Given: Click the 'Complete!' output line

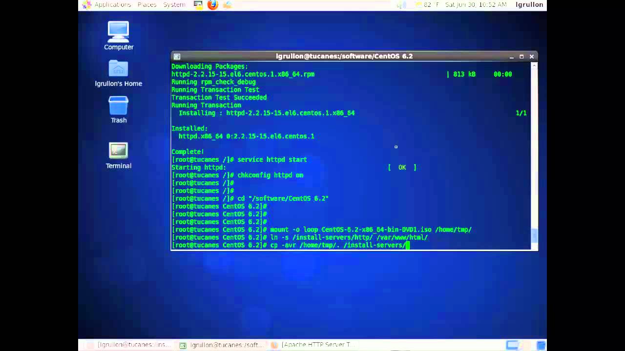Looking at the screenshot, I should [x=188, y=152].
